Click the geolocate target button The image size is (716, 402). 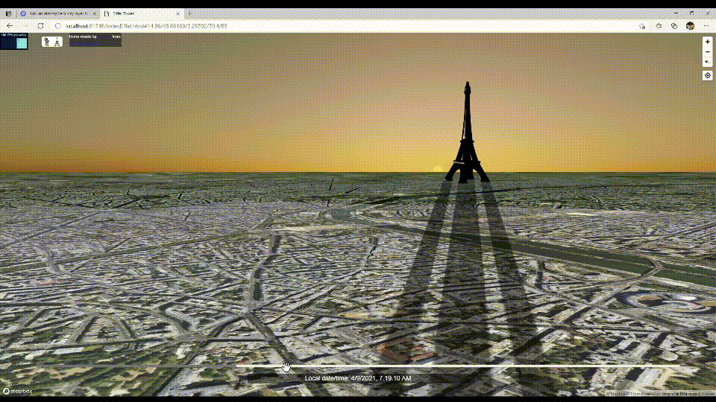(707, 76)
